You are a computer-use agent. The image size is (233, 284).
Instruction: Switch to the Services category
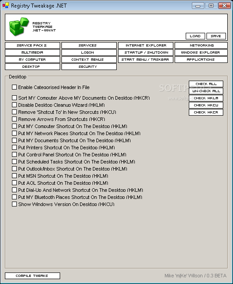coord(89,45)
